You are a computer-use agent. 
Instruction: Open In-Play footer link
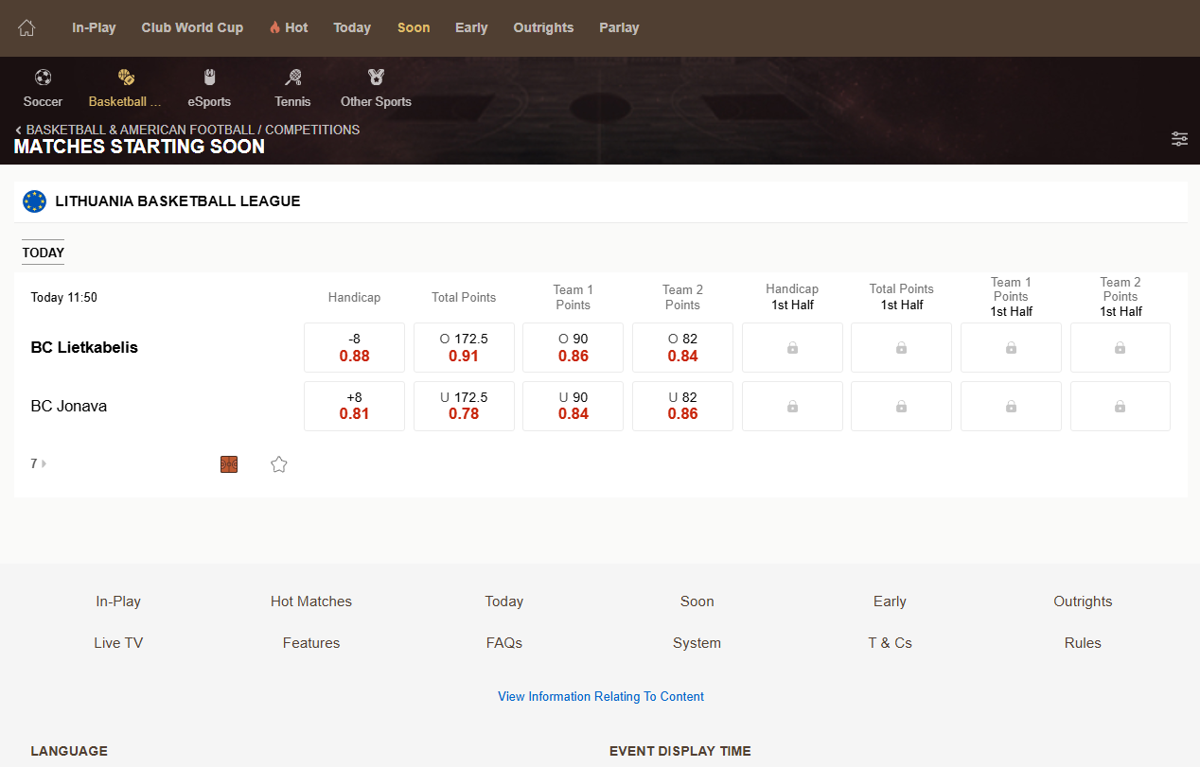click(x=118, y=601)
